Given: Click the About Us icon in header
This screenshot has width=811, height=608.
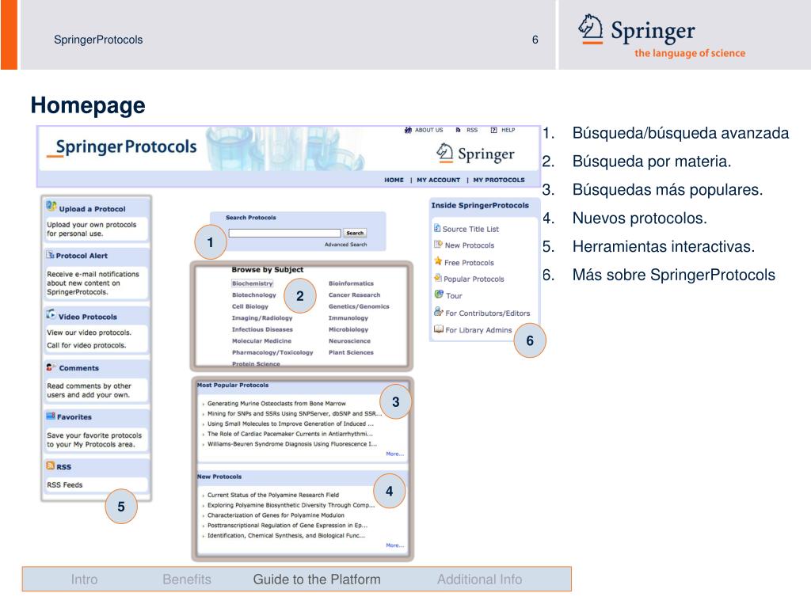Looking at the screenshot, I should coord(408,130).
